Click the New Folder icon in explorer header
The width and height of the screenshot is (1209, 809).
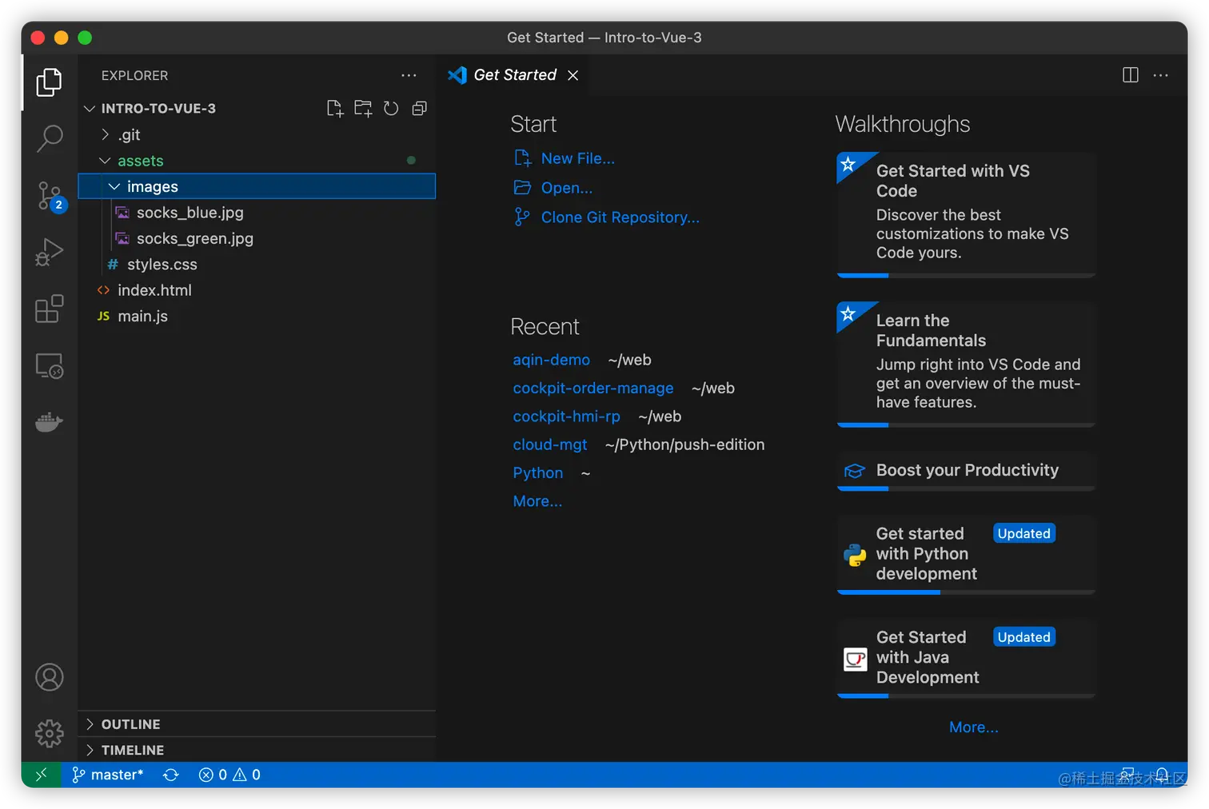363,108
